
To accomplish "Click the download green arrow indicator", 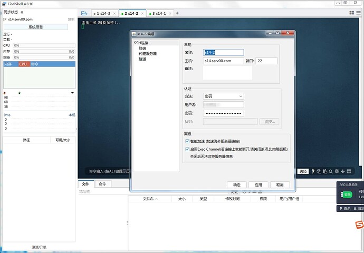I will pos(20,93).
